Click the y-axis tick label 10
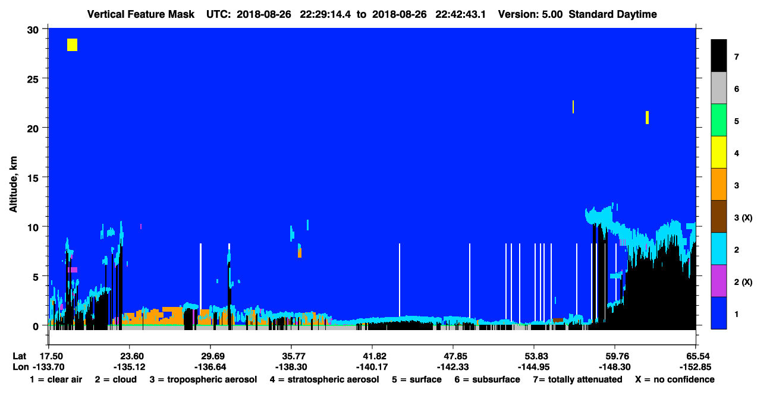773x396 pixels. [x=33, y=227]
